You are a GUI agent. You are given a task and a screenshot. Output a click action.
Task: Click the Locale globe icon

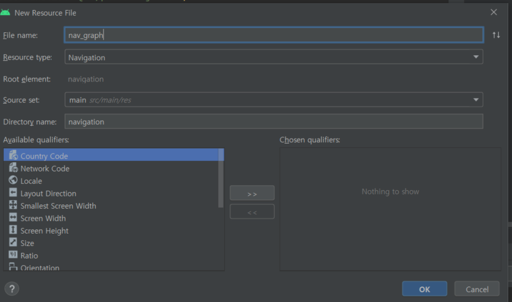point(13,180)
